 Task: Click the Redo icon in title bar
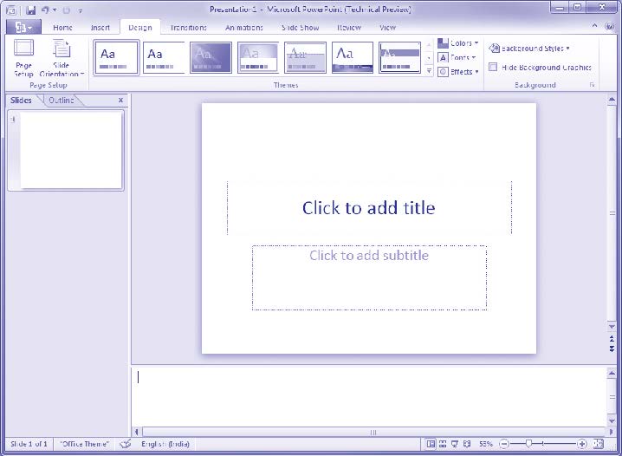(x=66, y=10)
